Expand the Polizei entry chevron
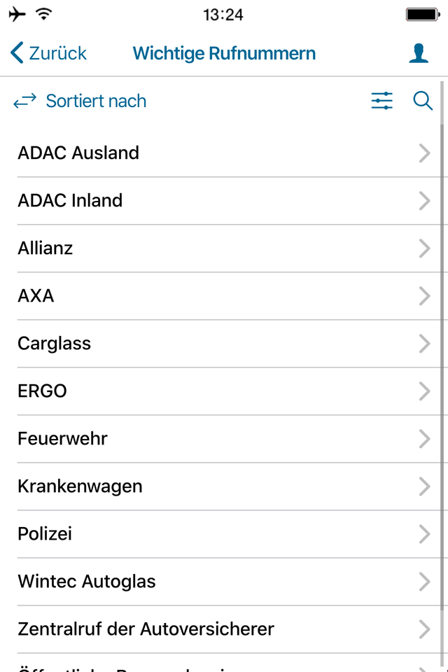 click(424, 534)
